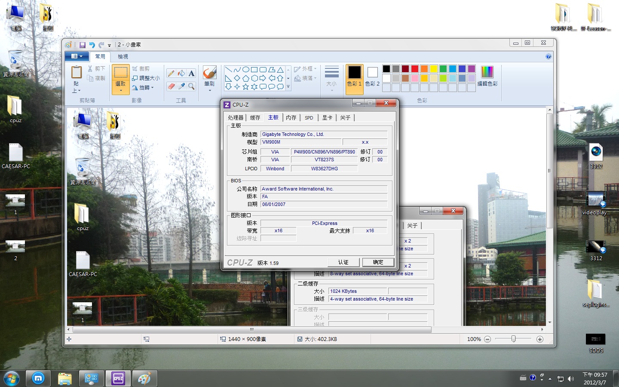Open the 关于 tab in front CPU-Z window
Image resolution: width=619 pixels, height=387 pixels.
345,118
